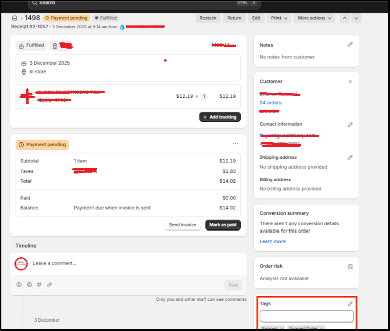The height and width of the screenshot is (331, 390).
Task: Open the payment card ellipsis menu
Action: point(235,143)
